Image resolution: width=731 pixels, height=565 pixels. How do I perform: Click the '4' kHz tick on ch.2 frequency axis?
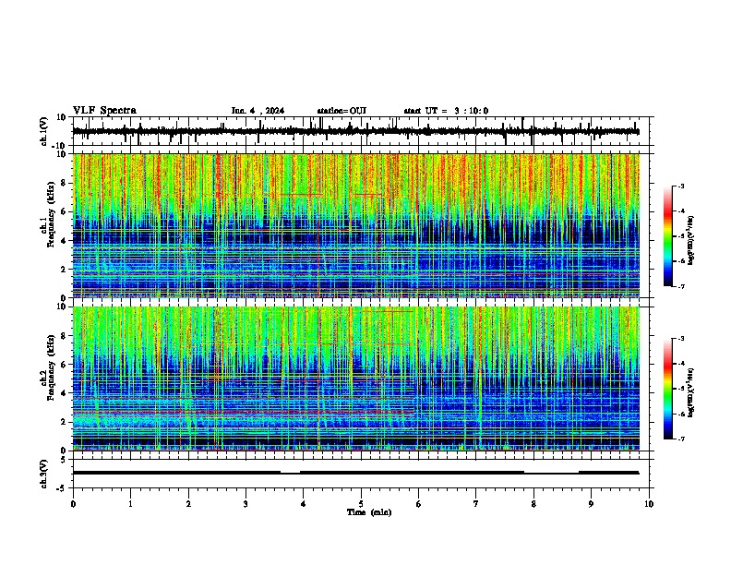point(64,393)
